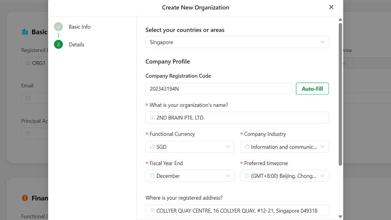The image size is (391, 220).
Task: Click the step 2 Details circle icon
Action: [x=58, y=45]
